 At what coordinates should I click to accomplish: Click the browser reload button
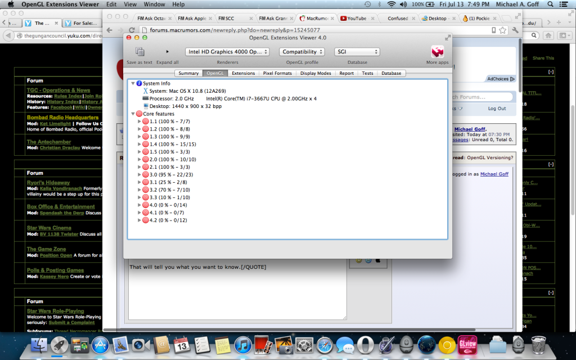pyautogui.click(x=132, y=30)
